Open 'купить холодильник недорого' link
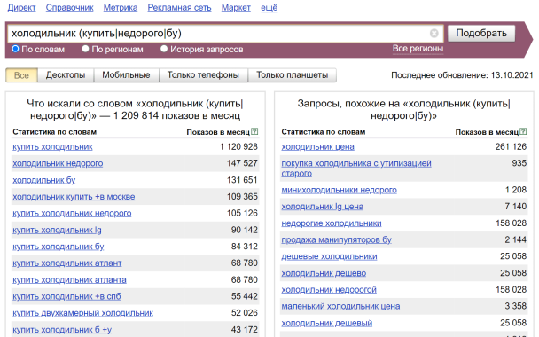 tap(72, 213)
